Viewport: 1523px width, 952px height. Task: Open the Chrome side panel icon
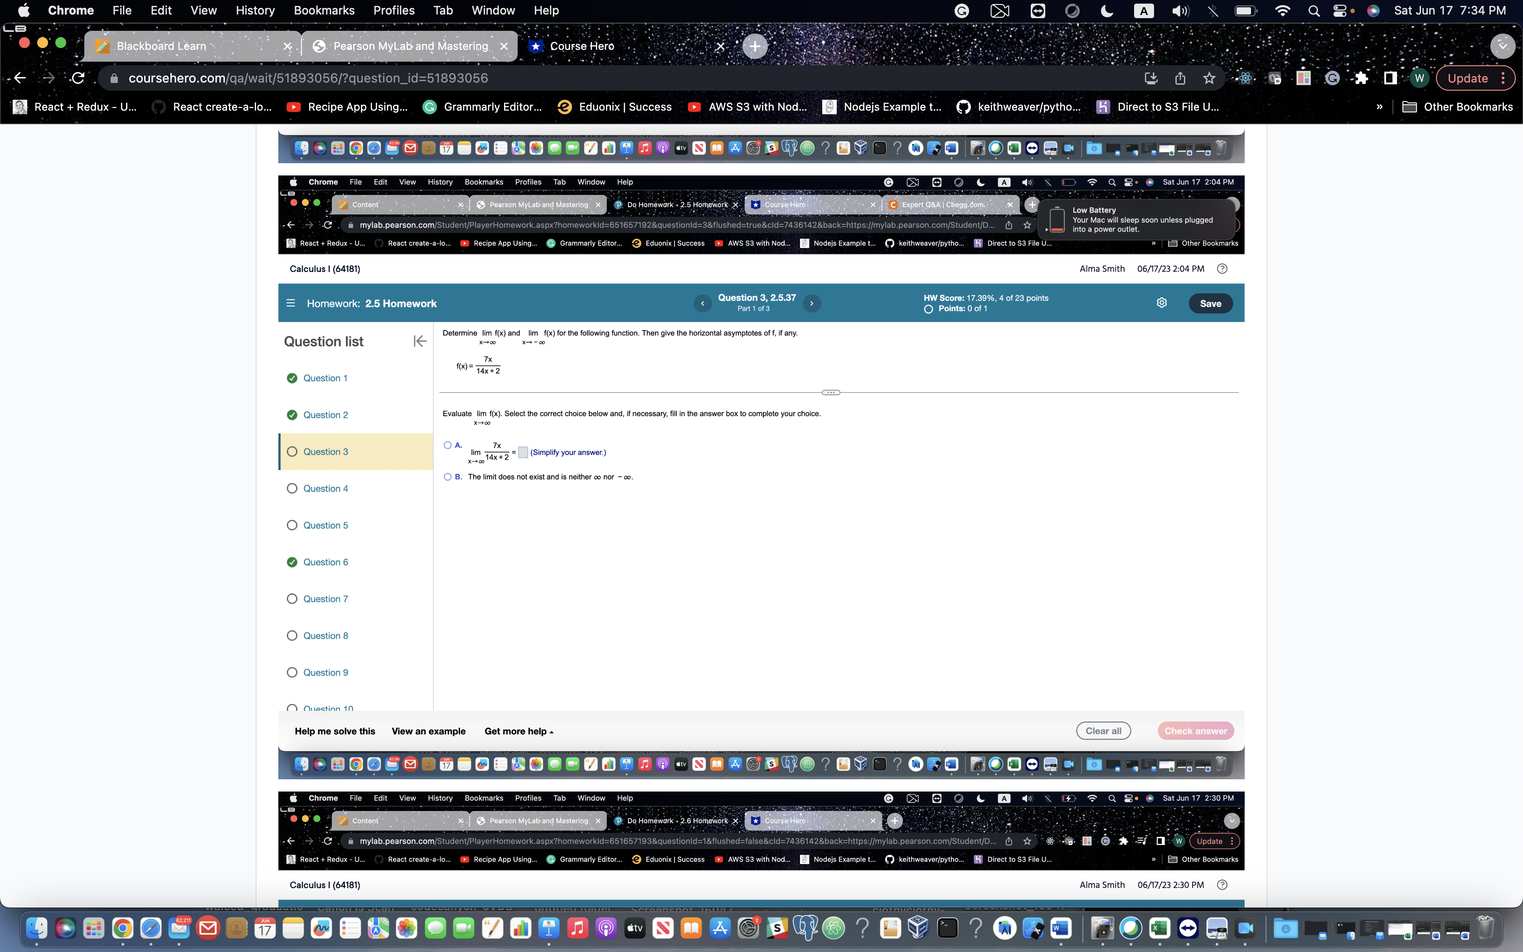click(x=1390, y=78)
